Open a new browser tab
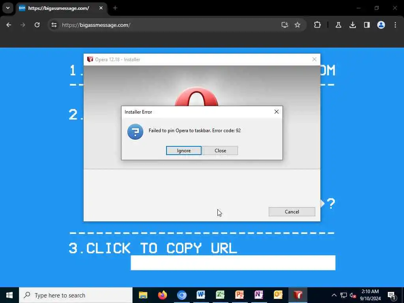This screenshot has height=303, width=404. 115,8
